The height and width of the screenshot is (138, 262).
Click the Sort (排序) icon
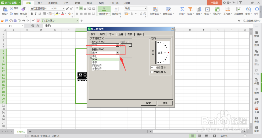point(199,9)
